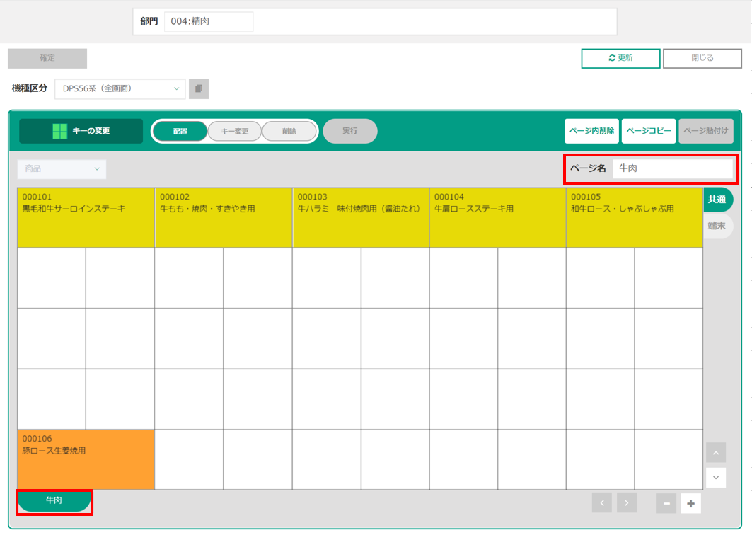Switch to 削除 mode
Viewport: 752px width, 535px height.
point(289,131)
